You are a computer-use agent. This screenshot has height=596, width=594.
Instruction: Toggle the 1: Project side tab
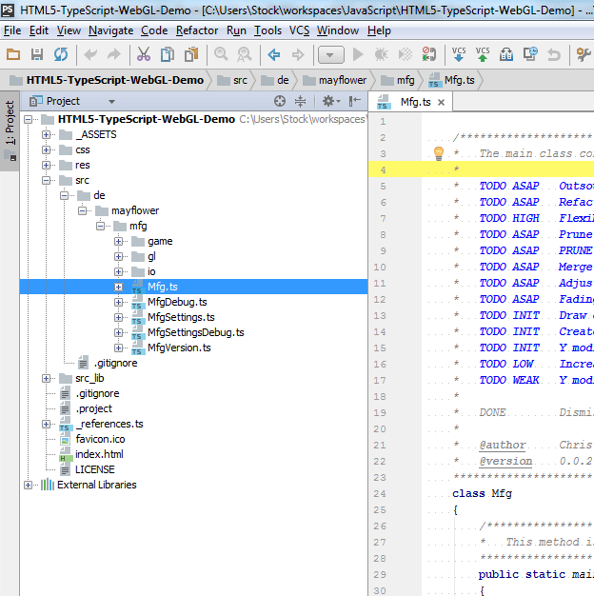pos(10,130)
